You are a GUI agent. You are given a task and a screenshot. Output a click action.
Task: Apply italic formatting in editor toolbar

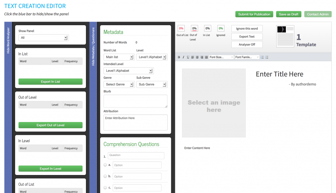pos(183,57)
